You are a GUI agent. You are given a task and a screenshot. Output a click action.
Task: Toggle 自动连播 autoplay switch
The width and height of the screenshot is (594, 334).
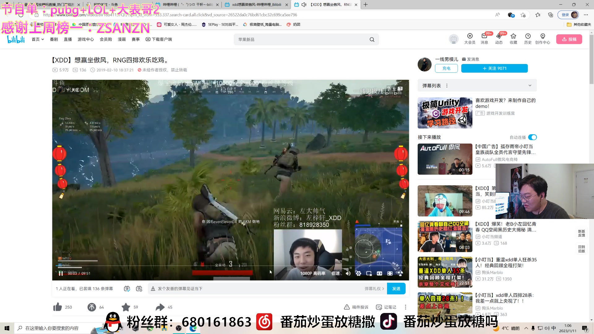click(532, 137)
